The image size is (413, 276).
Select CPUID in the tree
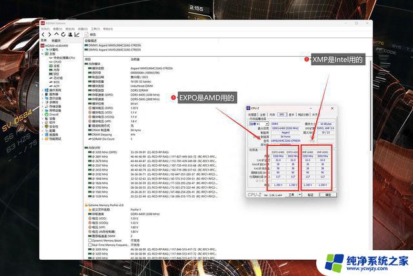tap(55, 62)
